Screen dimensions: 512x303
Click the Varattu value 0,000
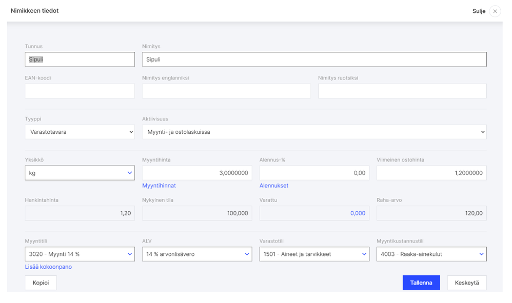point(358,213)
